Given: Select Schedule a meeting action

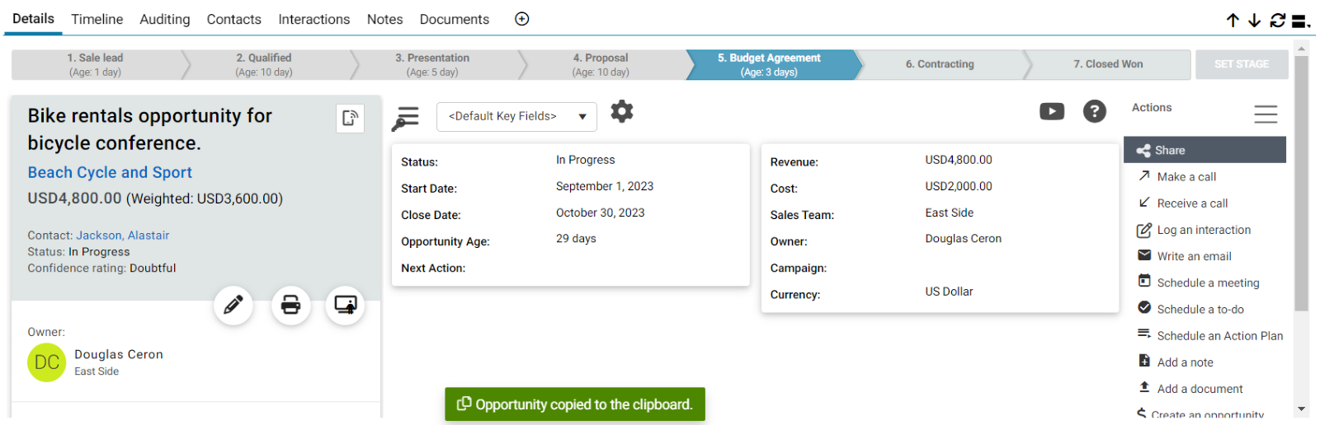Looking at the screenshot, I should pyautogui.click(x=1208, y=283).
